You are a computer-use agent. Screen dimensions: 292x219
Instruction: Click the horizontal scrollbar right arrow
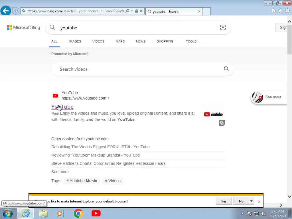click(281, 205)
